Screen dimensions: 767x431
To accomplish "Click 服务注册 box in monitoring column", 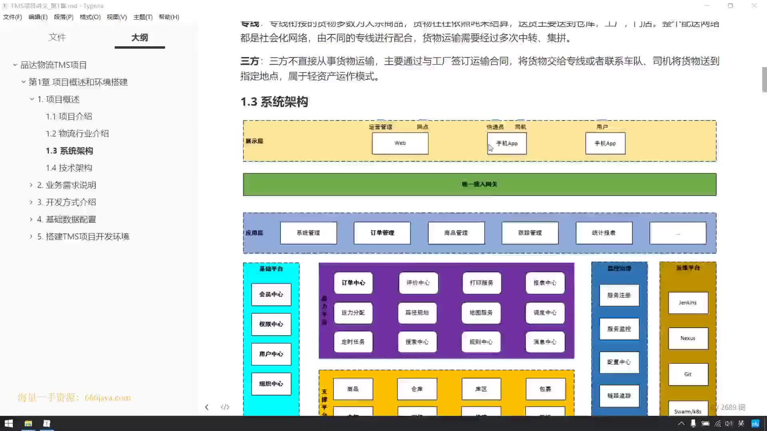I will (619, 295).
